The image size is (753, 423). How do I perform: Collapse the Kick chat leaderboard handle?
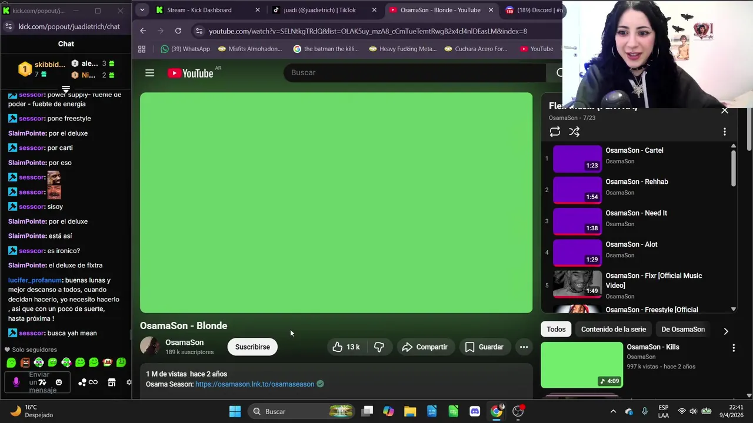point(66,89)
